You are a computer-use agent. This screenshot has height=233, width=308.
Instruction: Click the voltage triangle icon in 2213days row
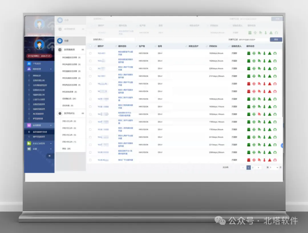tap(270, 145)
